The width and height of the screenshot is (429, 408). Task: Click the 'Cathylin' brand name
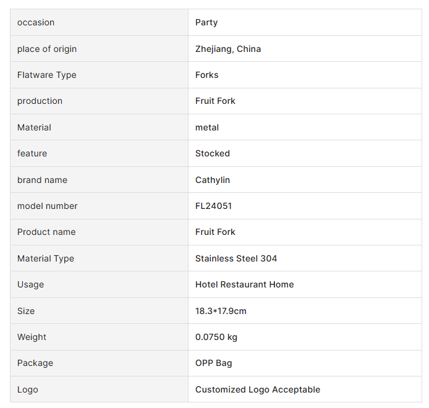coord(213,180)
